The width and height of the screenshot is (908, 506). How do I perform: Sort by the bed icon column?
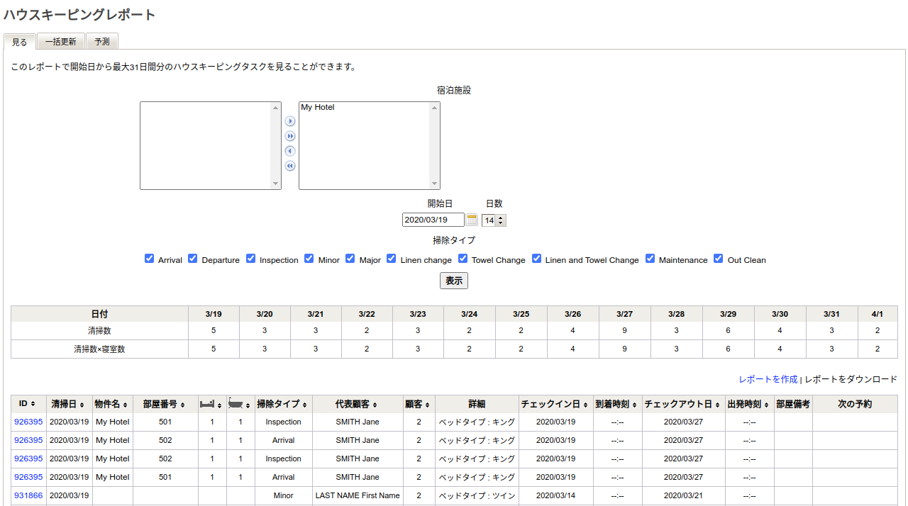211,404
